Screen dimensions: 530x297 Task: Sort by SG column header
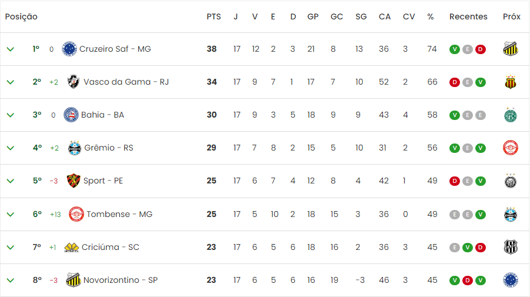point(361,17)
